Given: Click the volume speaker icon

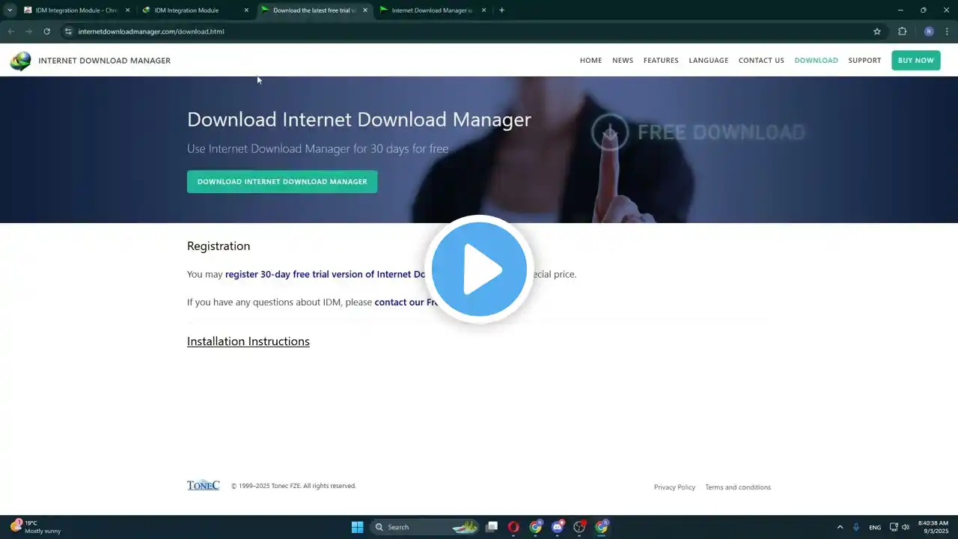Looking at the screenshot, I should [906, 527].
